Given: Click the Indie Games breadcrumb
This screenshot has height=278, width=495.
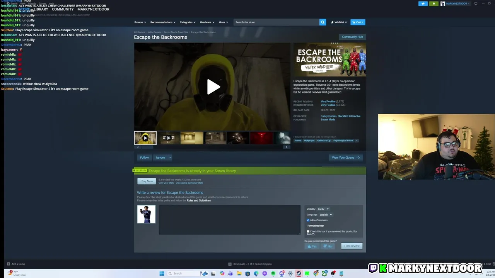Looking at the screenshot, I should click(154, 32).
